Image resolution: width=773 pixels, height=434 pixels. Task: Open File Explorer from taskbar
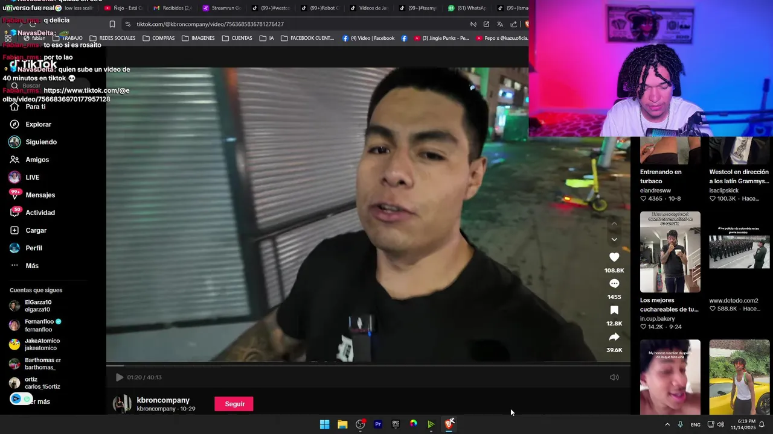pyautogui.click(x=342, y=424)
